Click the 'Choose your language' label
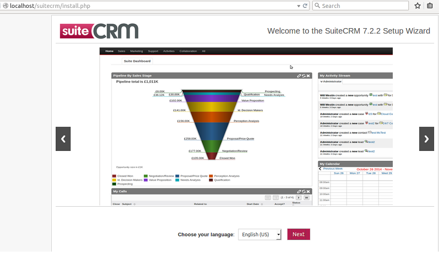Viewport: 439px width, 258px height. point(206,234)
